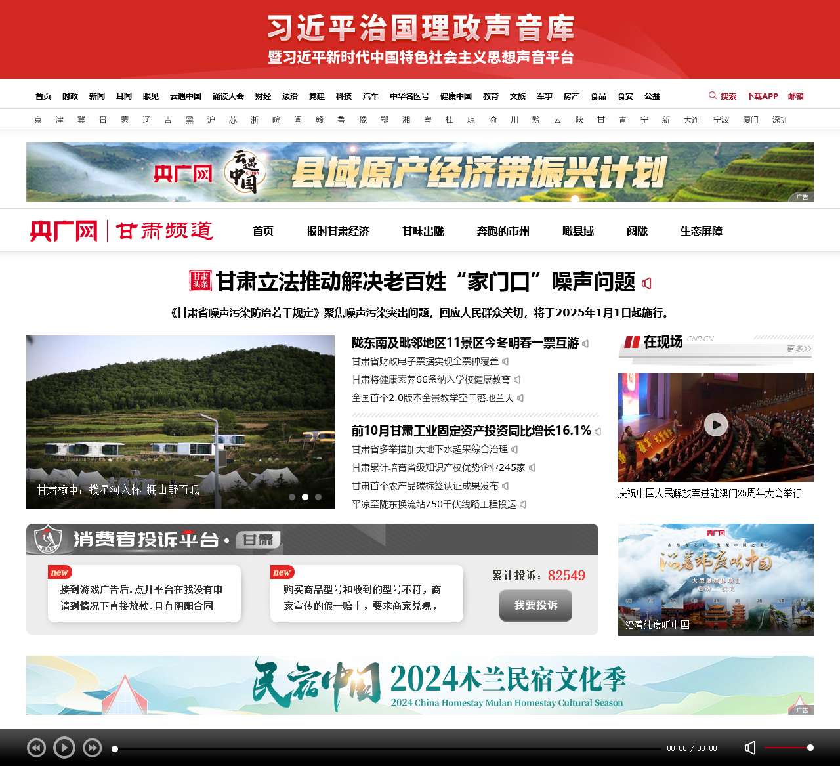Open 时政 in the top navigation
Viewport: 840px width, 766px height.
click(x=70, y=96)
